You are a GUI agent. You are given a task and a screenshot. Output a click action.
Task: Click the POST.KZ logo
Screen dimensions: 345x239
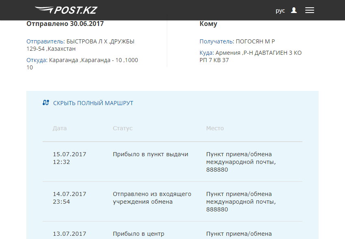point(65,10)
